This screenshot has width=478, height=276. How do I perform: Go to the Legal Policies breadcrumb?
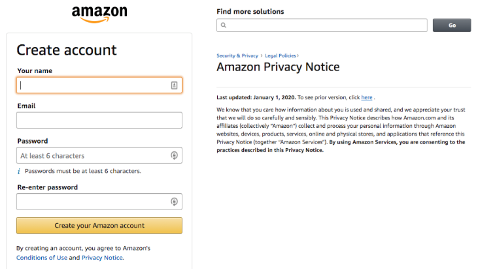click(281, 56)
